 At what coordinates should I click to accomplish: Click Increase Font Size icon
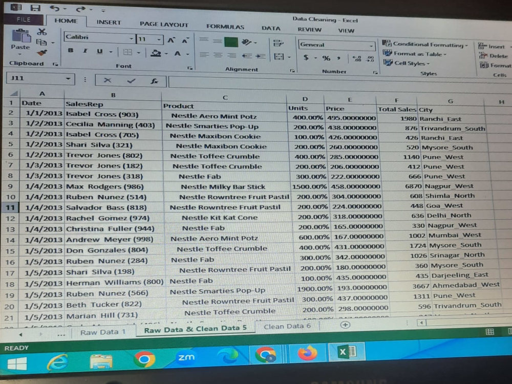click(x=171, y=40)
